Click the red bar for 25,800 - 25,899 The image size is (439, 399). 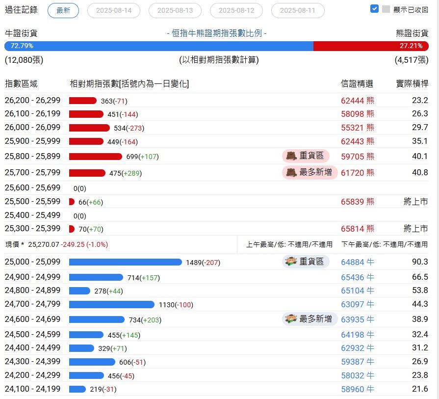tap(96, 157)
